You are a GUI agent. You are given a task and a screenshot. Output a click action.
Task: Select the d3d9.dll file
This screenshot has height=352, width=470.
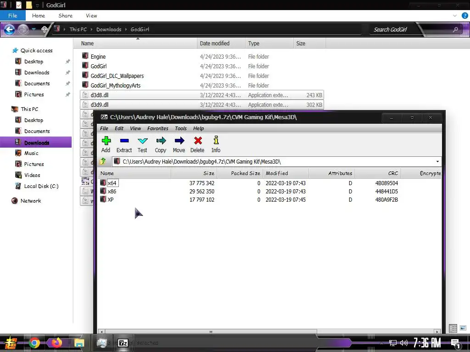click(202, 105)
